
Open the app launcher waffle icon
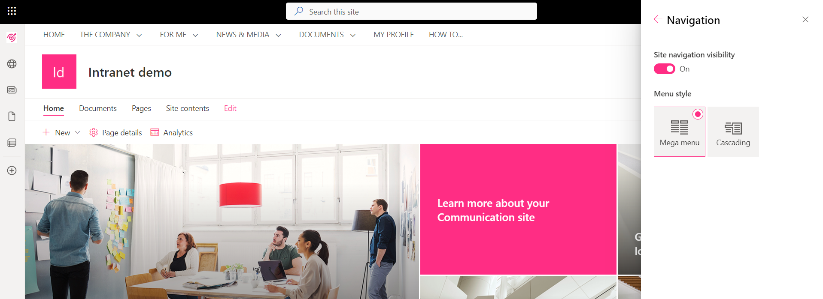click(12, 11)
